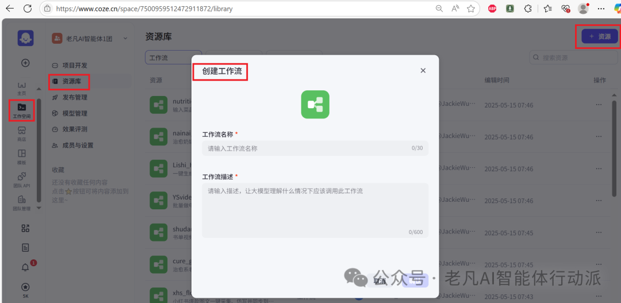Screen dimensions: 621x303
Task: Click the Coze logo in the sidebar
Action: click(x=25, y=39)
